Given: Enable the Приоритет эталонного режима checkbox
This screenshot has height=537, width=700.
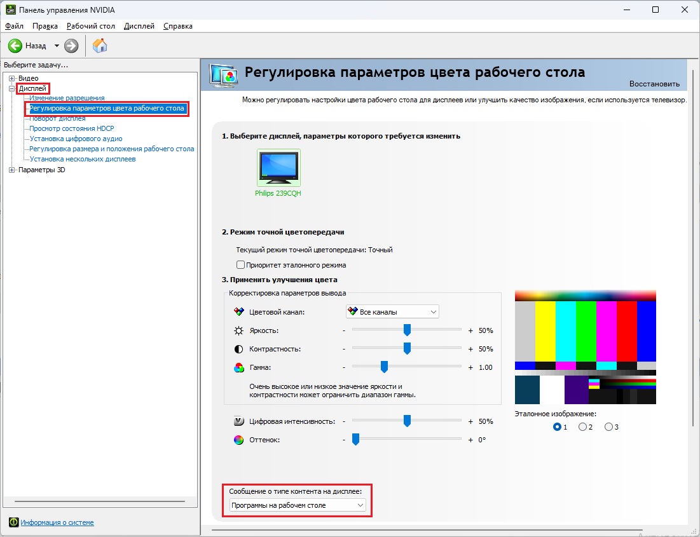Looking at the screenshot, I should tap(240, 265).
